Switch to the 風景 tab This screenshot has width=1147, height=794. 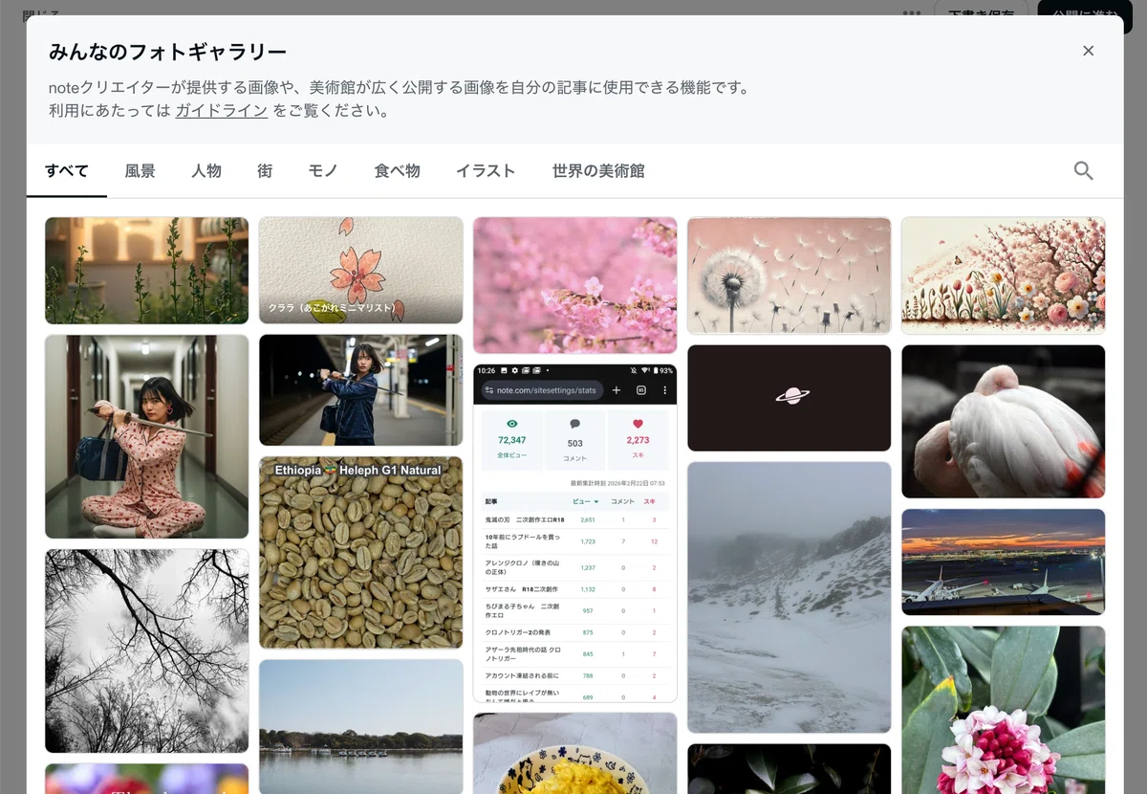140,171
